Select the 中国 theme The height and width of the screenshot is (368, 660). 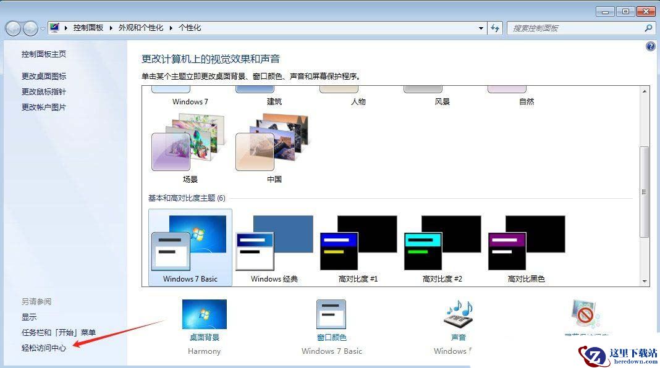274,148
